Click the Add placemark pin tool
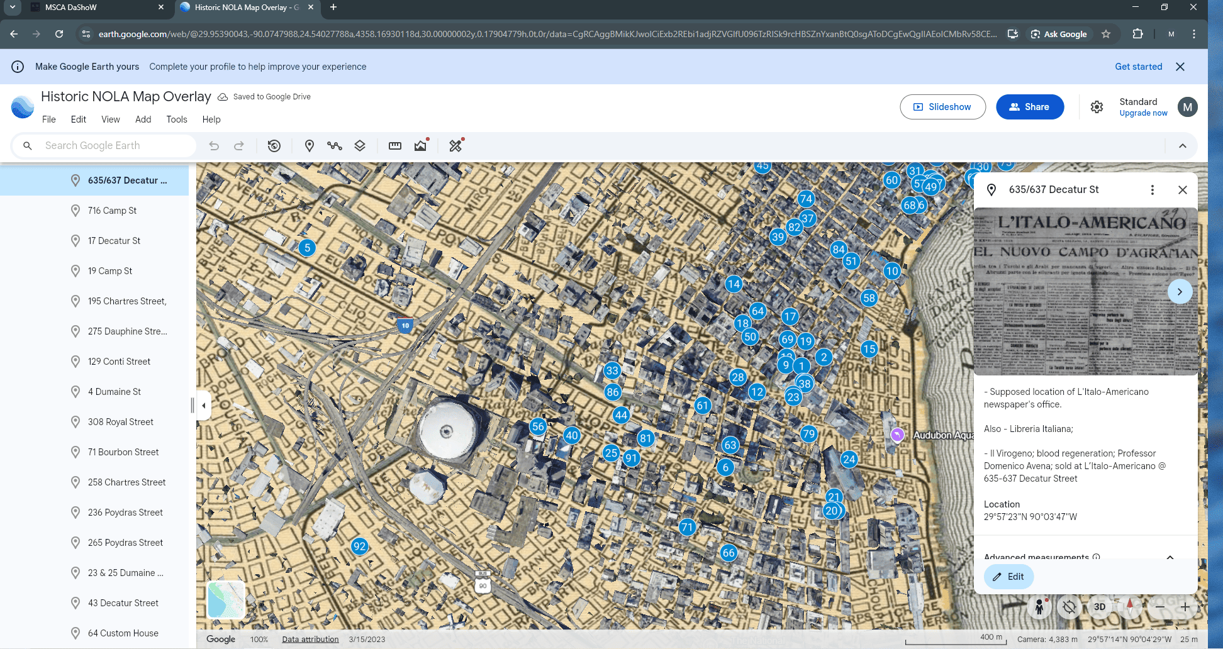 coord(309,146)
